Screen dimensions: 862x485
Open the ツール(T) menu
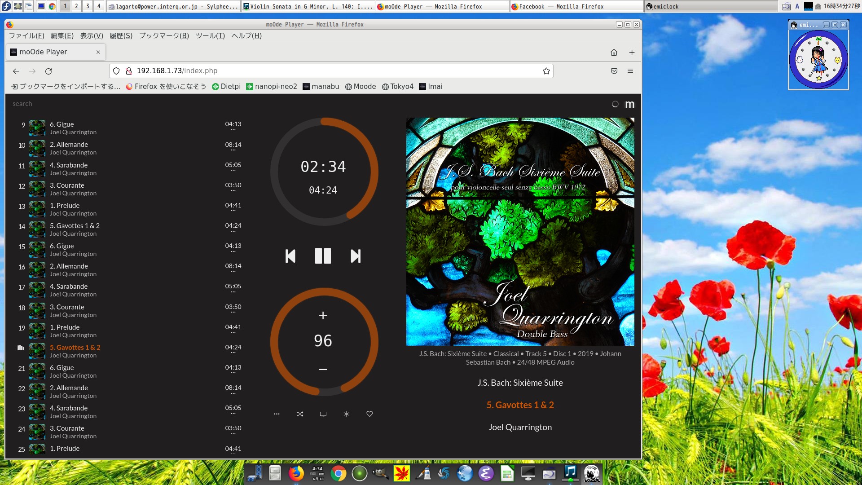210,36
